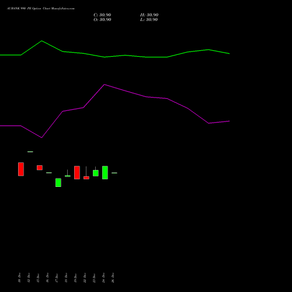Screen dimensions: 292x292
Task: Select the flat green candle for 12 Dec
Action: (x=30, y=152)
